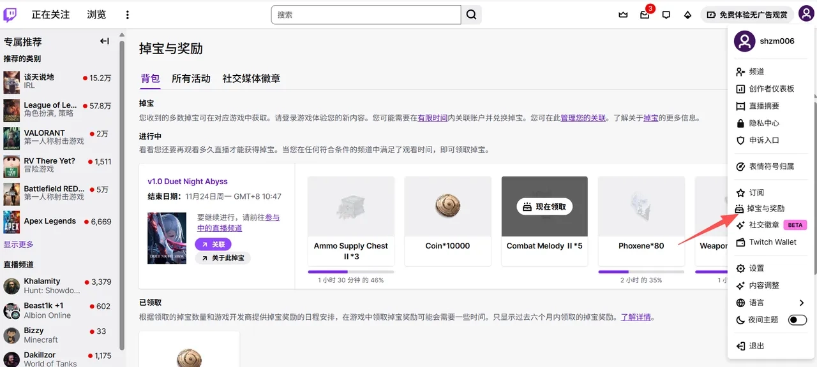Select 掉宝与奖励 in the user menu

click(765, 208)
